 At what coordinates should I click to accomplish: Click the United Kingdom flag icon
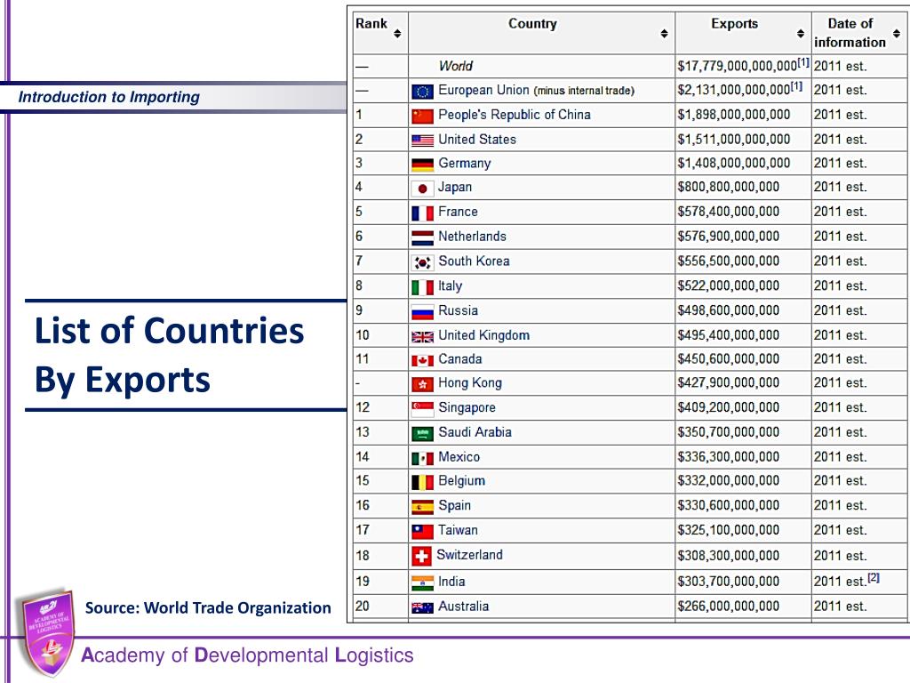click(x=422, y=337)
